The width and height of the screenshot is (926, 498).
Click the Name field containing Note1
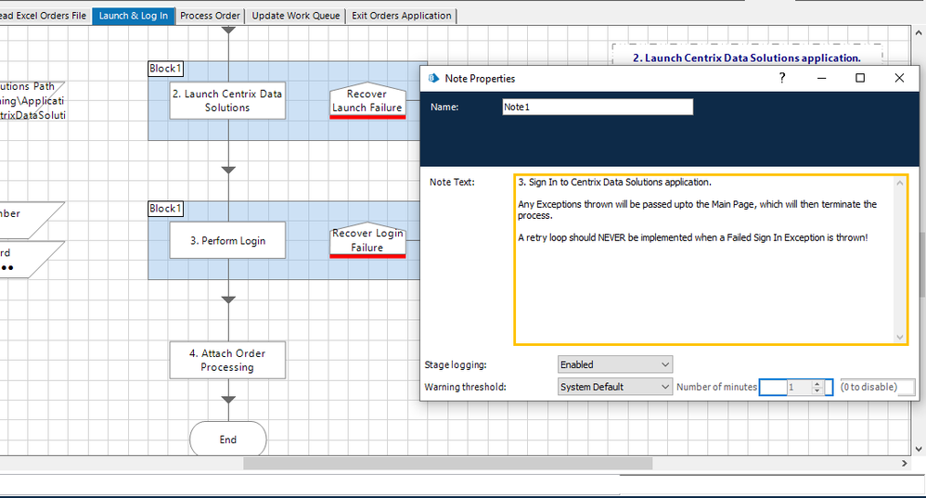[x=598, y=107]
